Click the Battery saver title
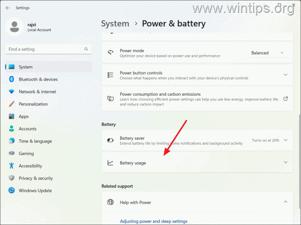Viewport: 301px width, 225px height. 132,138
